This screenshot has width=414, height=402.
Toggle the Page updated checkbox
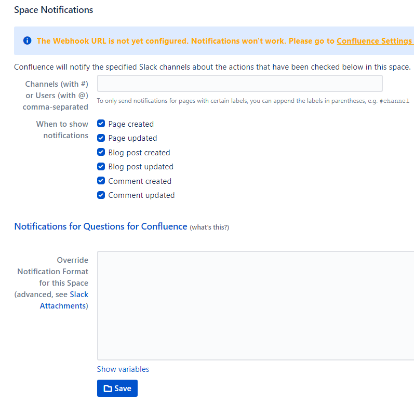pyautogui.click(x=101, y=138)
